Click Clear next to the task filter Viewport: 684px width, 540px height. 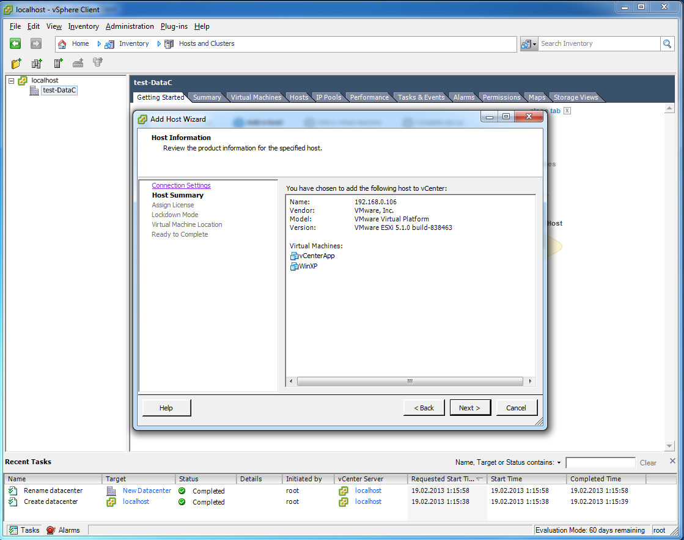(648, 463)
